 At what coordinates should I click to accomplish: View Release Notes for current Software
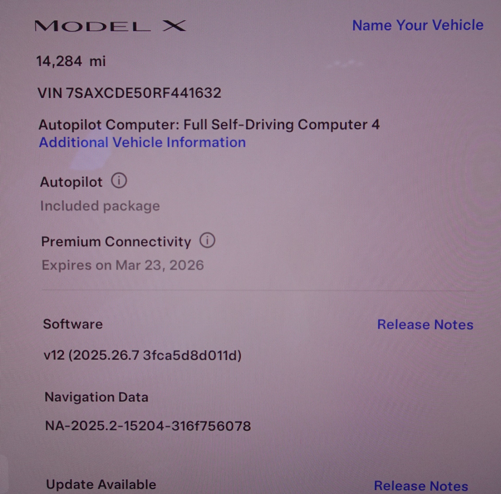click(x=425, y=325)
